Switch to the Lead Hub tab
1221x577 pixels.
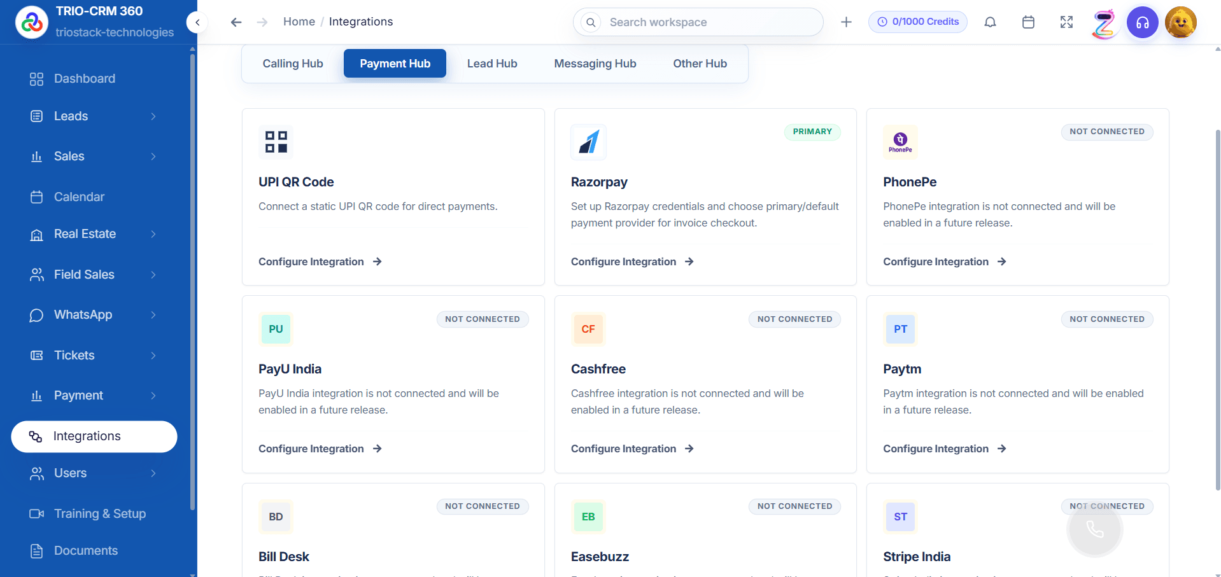point(492,64)
